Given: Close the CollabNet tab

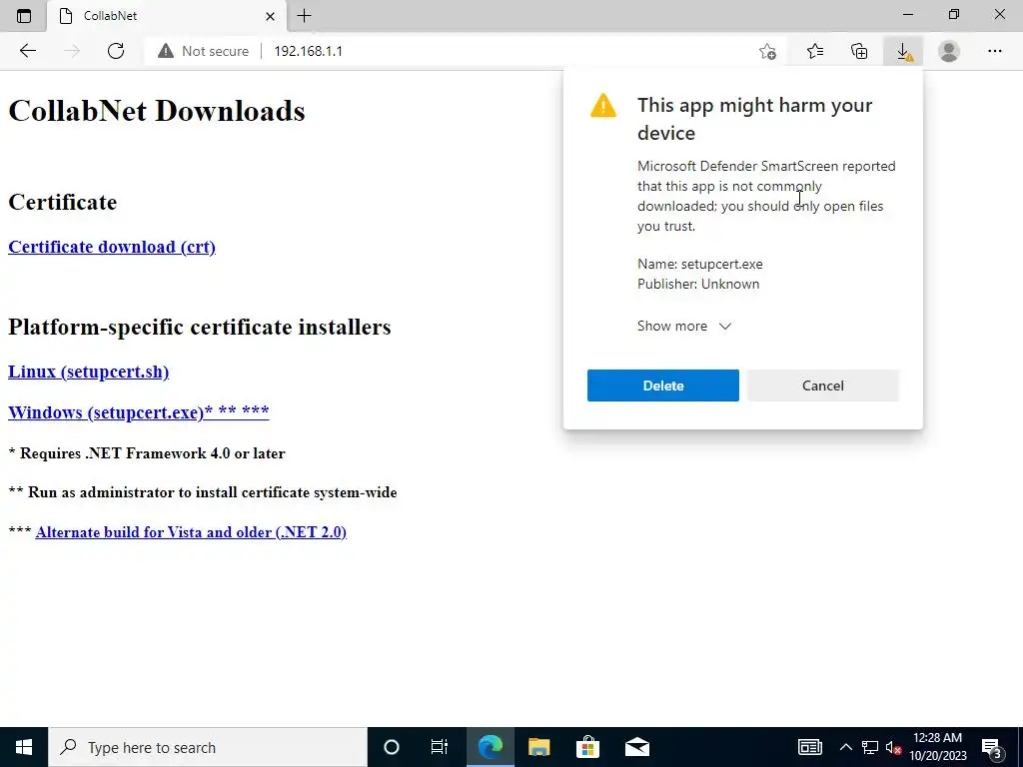Looking at the screenshot, I should pyautogui.click(x=270, y=16).
